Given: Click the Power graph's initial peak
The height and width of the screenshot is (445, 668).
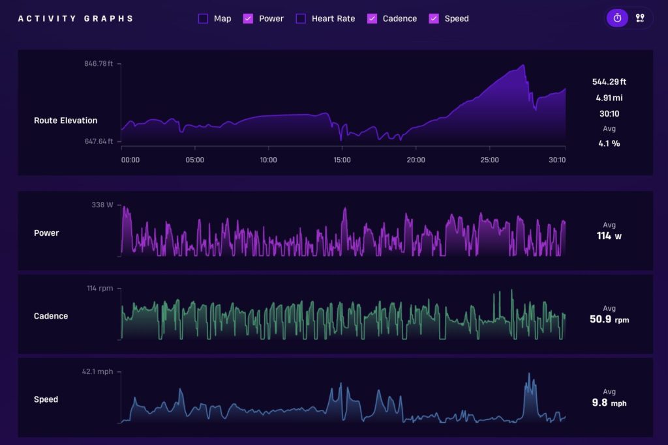Looking at the screenshot, I should pos(125,208).
